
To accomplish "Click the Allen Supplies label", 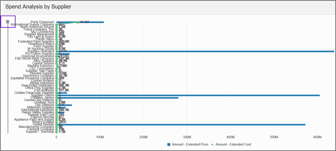I will coord(44,61).
